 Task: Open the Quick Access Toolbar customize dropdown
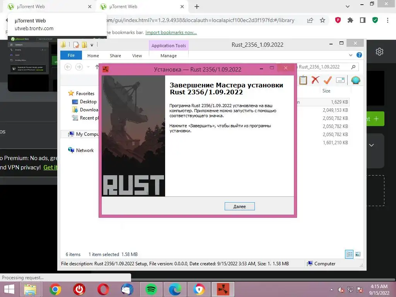pos(92,45)
